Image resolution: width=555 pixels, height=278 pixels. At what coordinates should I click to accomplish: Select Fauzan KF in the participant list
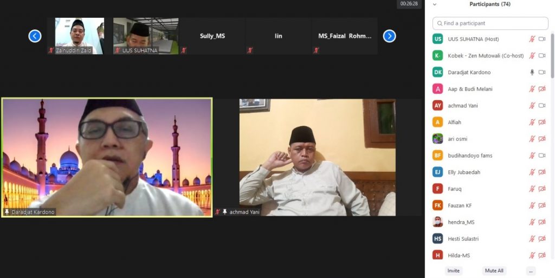coord(459,205)
